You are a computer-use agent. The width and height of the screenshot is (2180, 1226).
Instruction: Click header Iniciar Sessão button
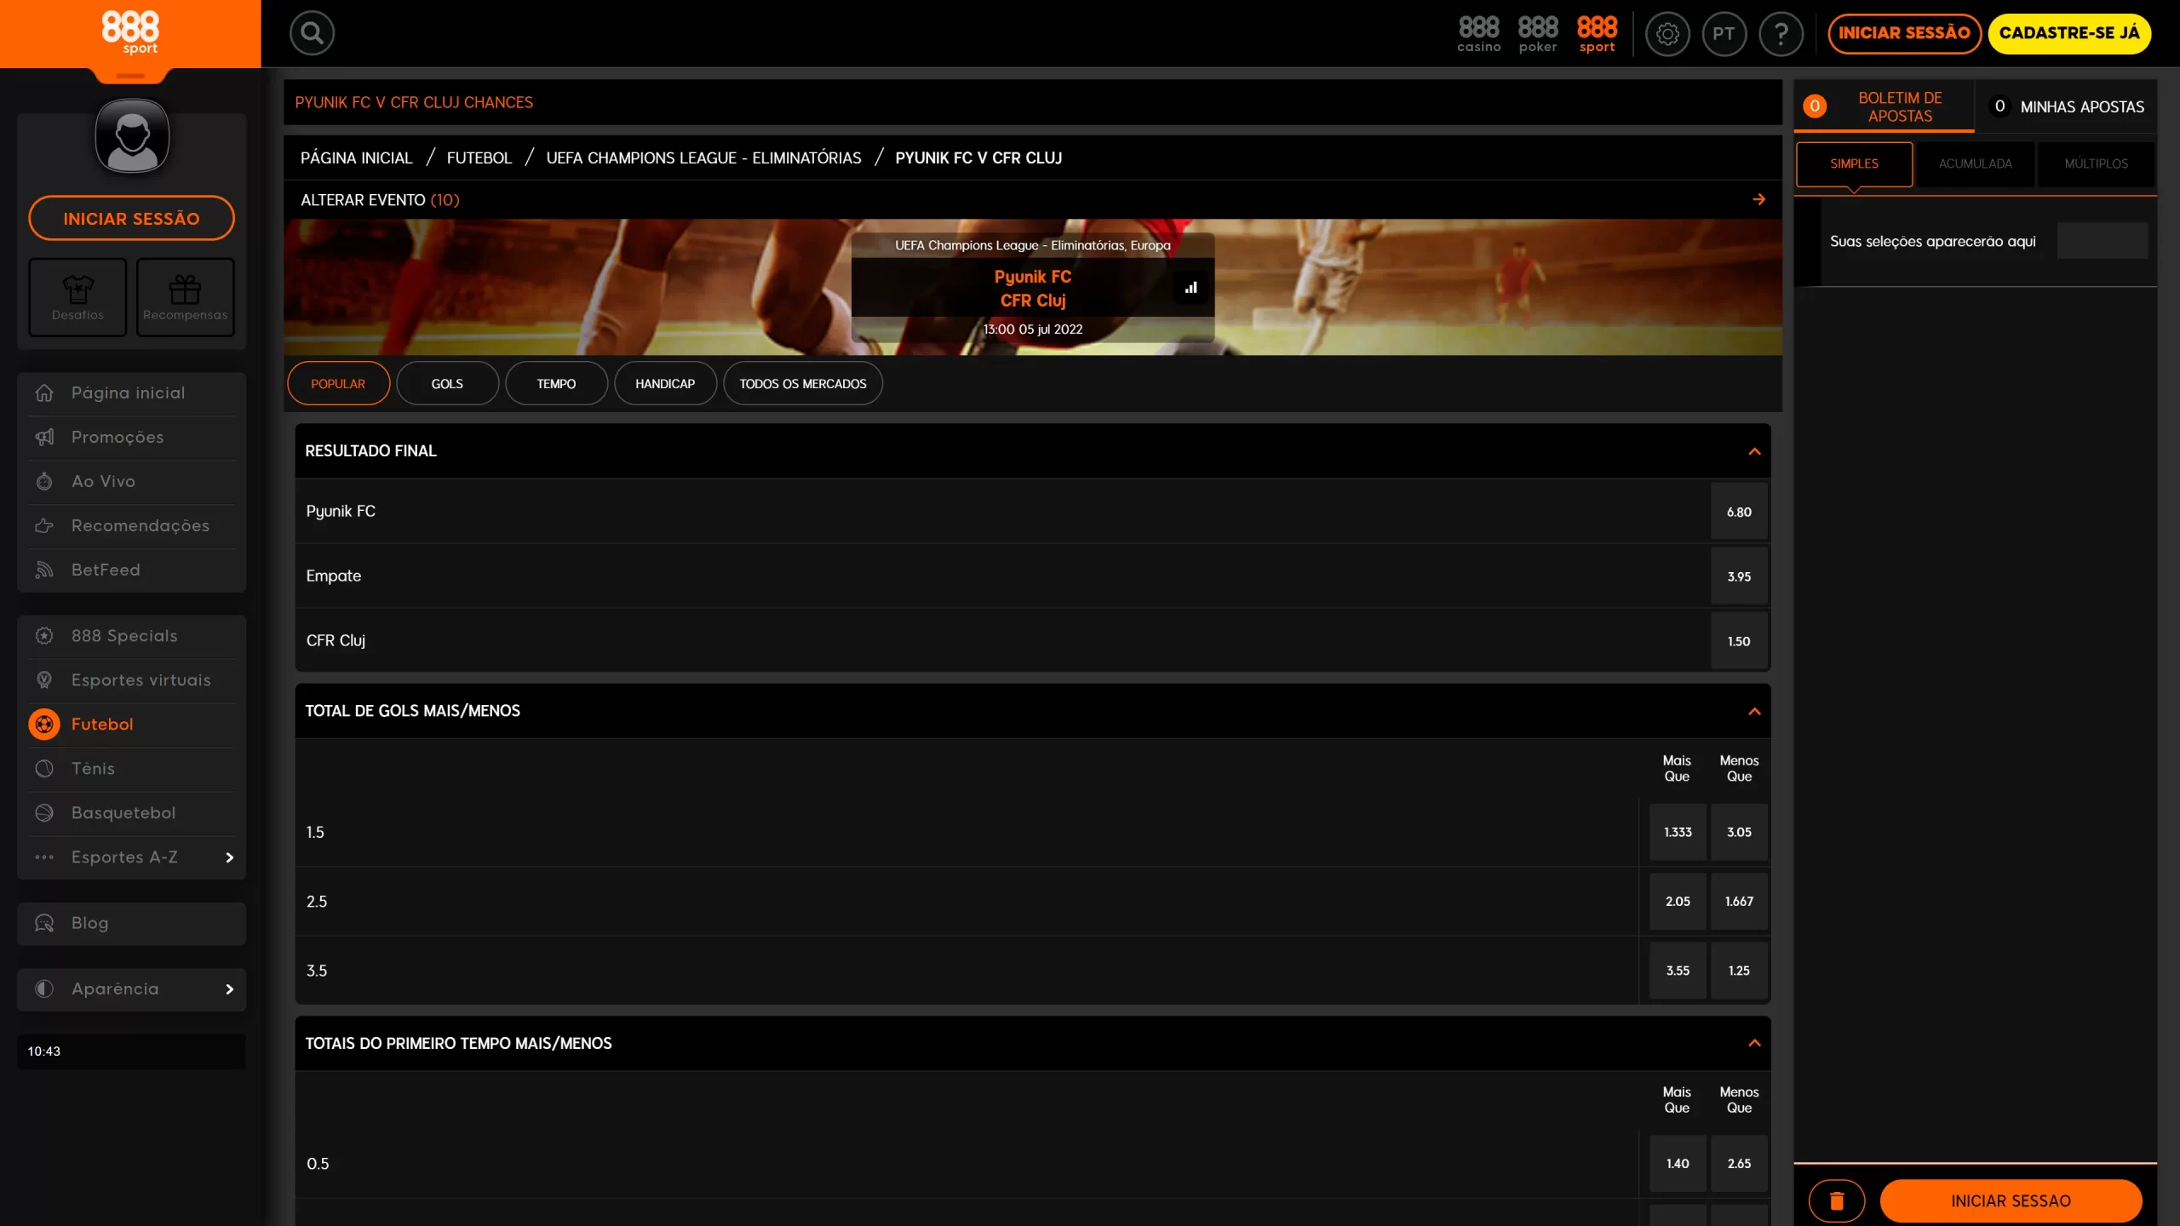tap(1904, 33)
